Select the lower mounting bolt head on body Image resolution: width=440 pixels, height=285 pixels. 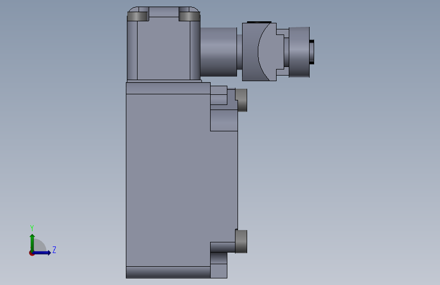tap(242, 241)
